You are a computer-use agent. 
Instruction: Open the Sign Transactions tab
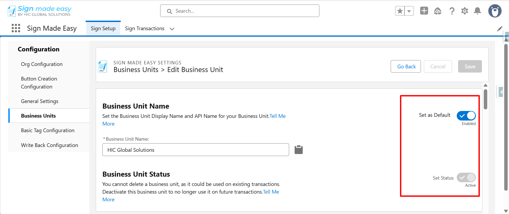click(145, 28)
